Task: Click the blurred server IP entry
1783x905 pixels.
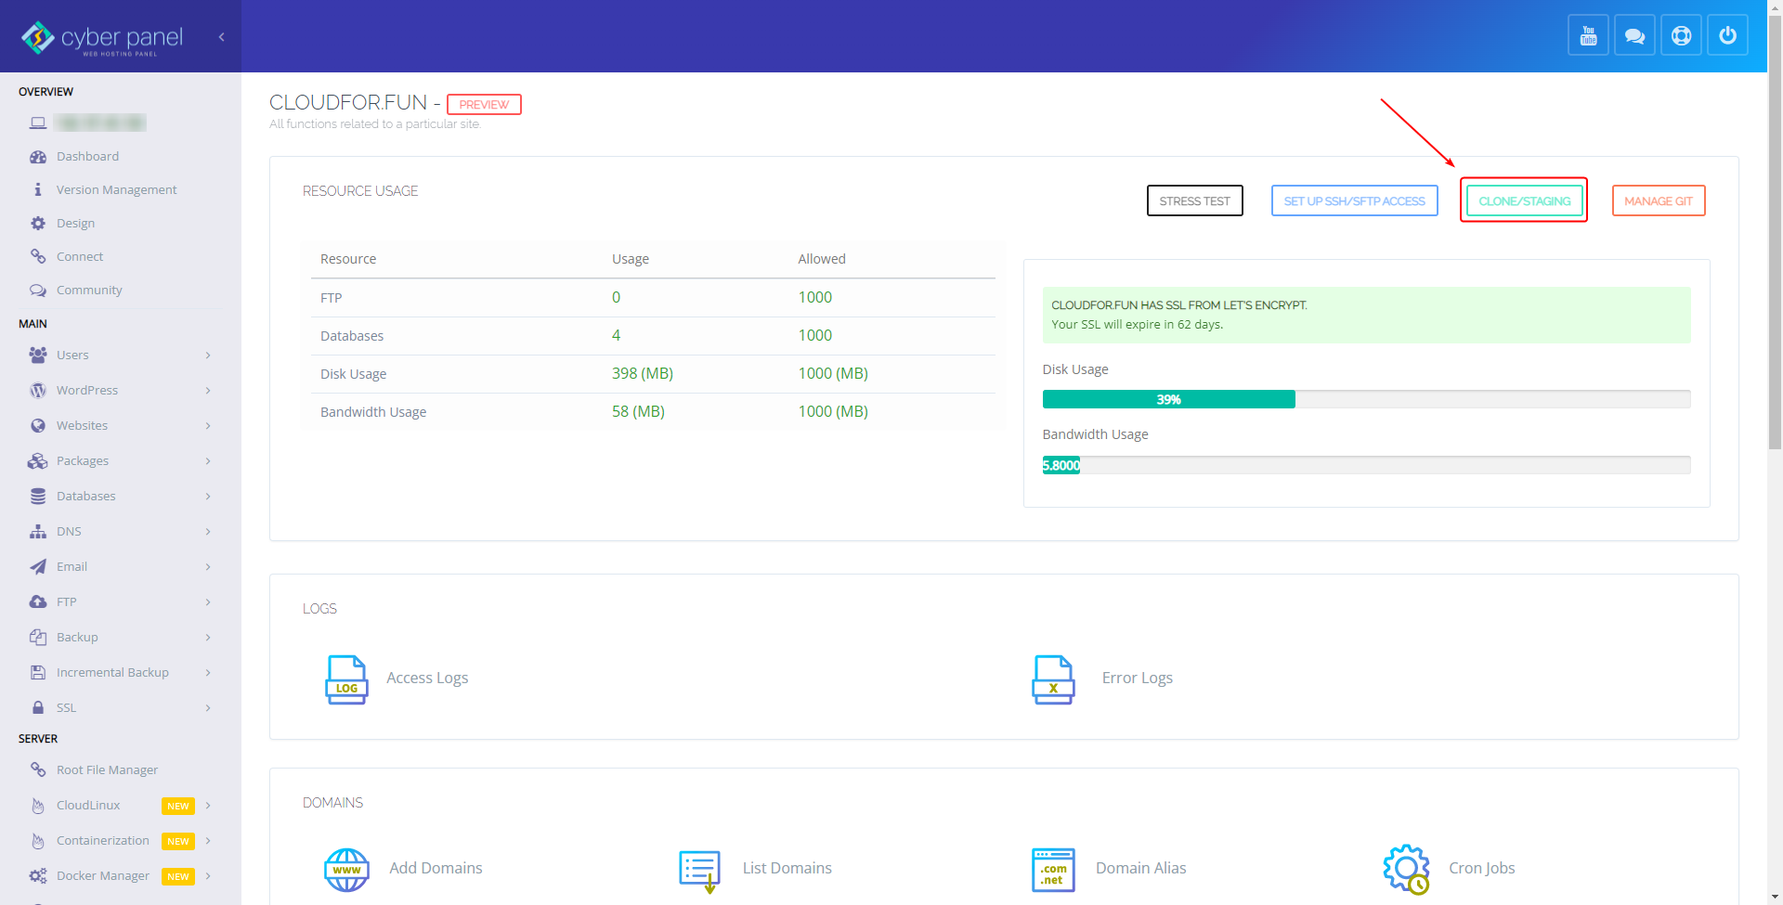Action: [100, 123]
